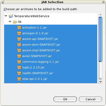This screenshot has width=106, height=106.
Task: Select activation-1.1.jar in the list
Action: click(x=35, y=27)
